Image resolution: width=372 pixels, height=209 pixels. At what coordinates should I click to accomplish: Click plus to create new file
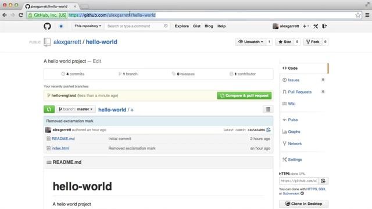point(132,110)
